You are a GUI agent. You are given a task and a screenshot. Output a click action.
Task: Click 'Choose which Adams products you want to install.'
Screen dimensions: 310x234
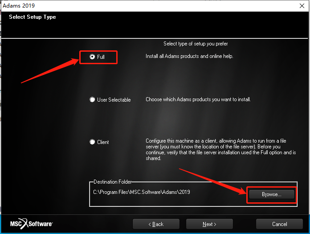coord(198,99)
